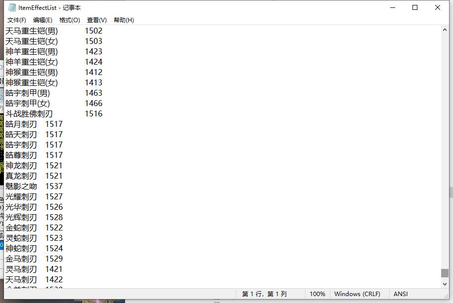Click the line and column status indicator
Viewport: 453px width, 303px height.
tap(264, 294)
